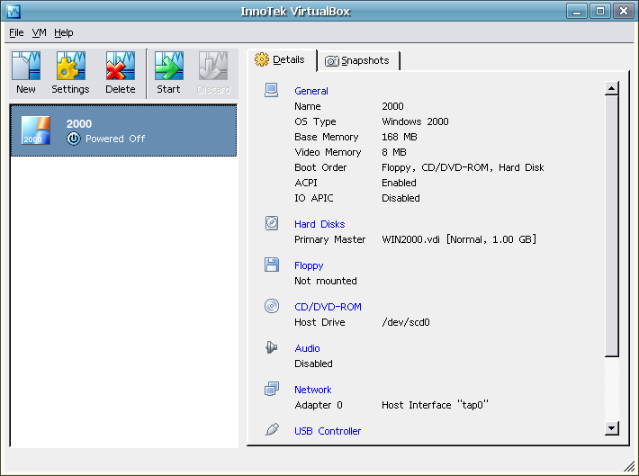Click the 'Host Drive' label
This screenshot has width=639, height=476.
click(x=319, y=322)
